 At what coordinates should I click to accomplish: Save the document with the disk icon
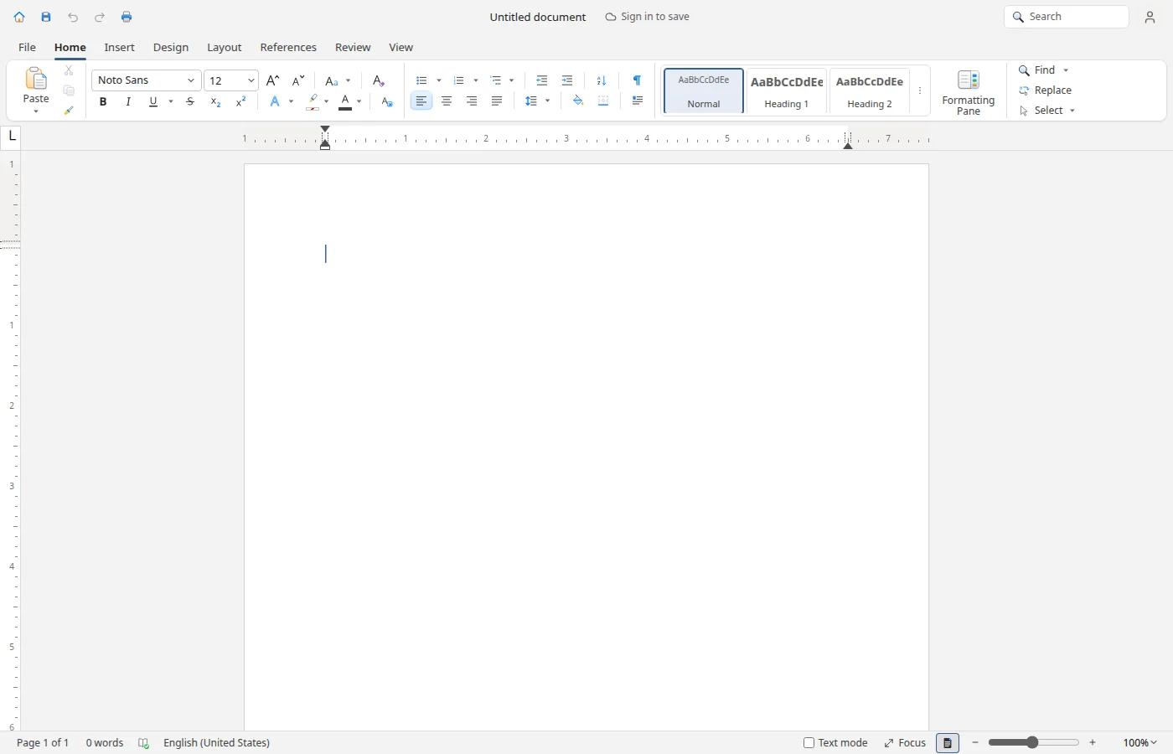pyautogui.click(x=46, y=17)
